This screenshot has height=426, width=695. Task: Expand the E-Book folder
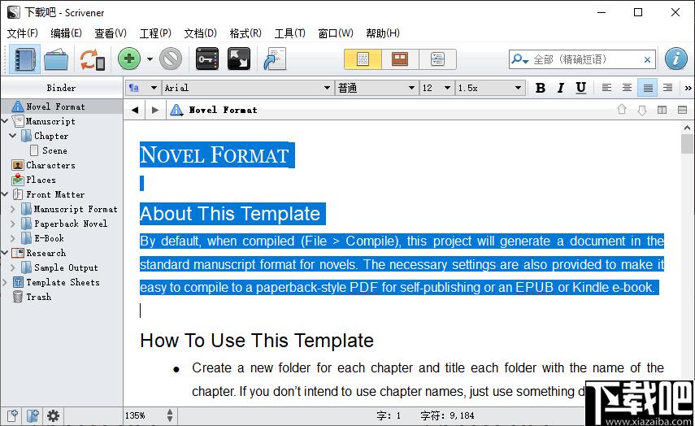(13, 238)
